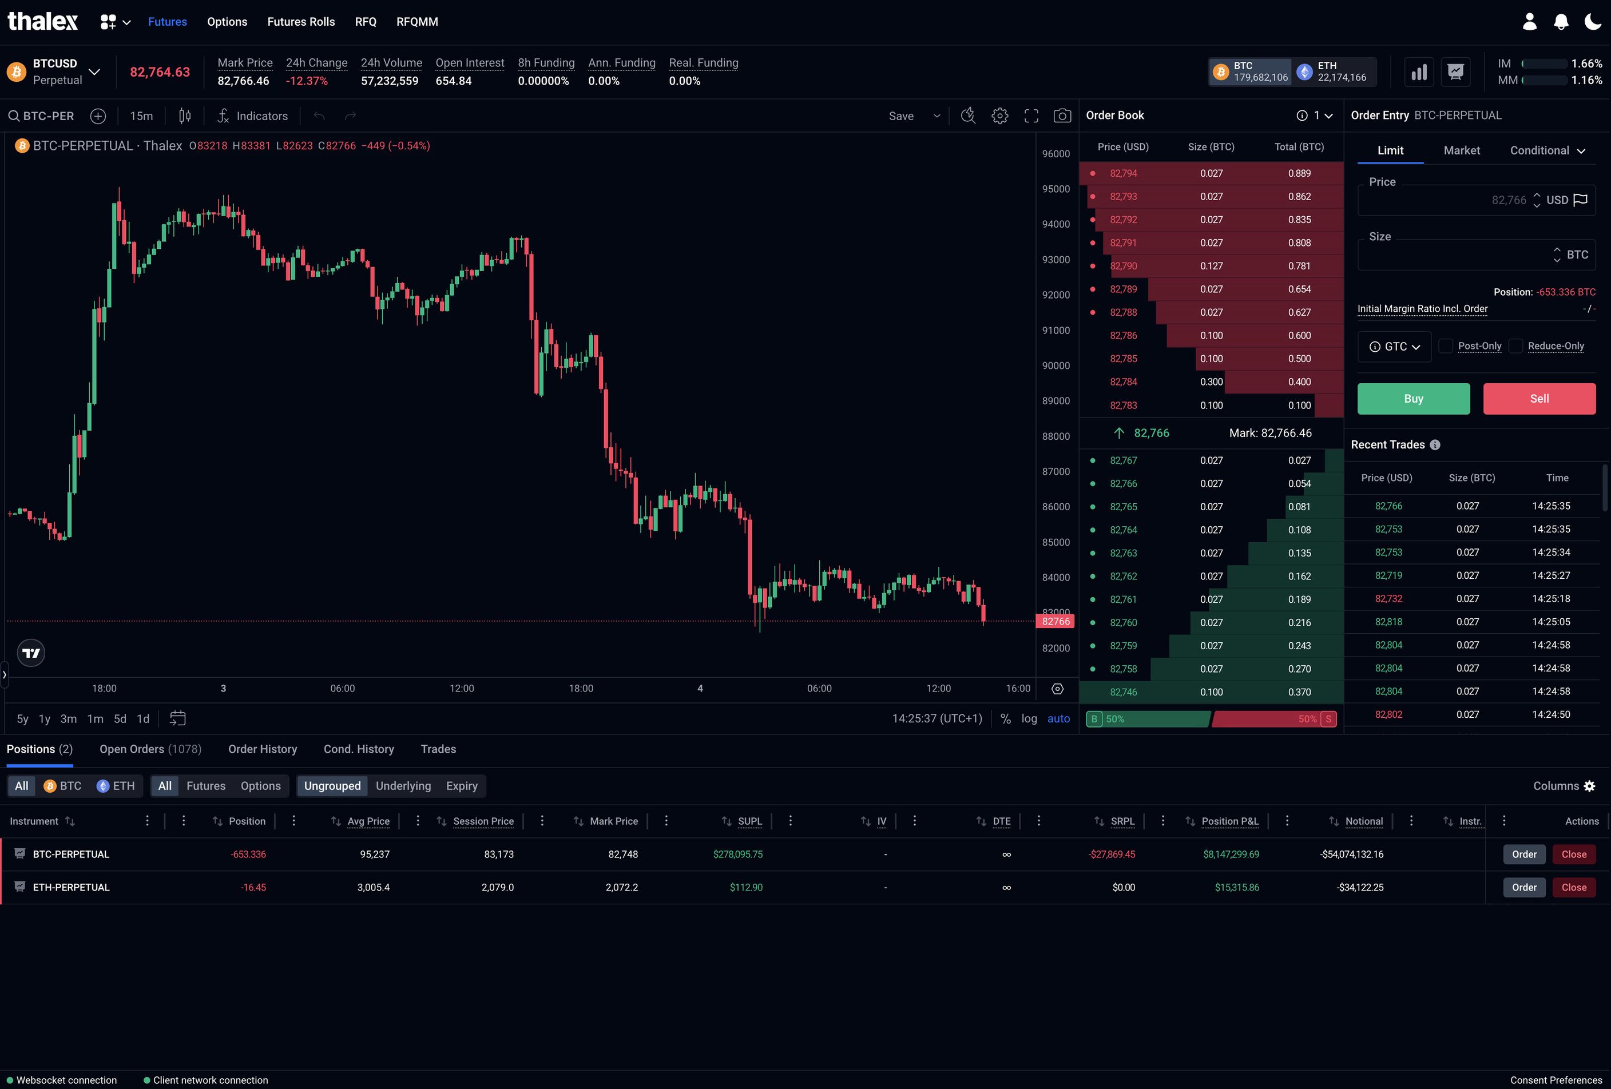Enable the Post-Only checkbox
Image resolution: width=1611 pixels, height=1089 pixels.
[x=1446, y=346]
